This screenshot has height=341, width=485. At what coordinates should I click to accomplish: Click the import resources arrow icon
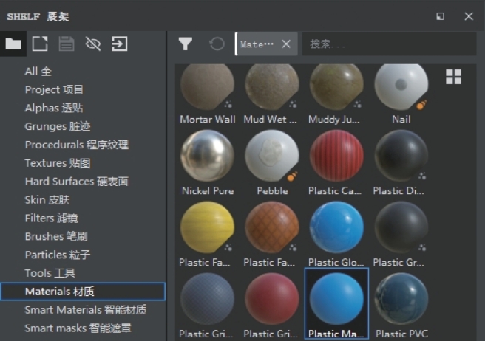click(x=120, y=44)
